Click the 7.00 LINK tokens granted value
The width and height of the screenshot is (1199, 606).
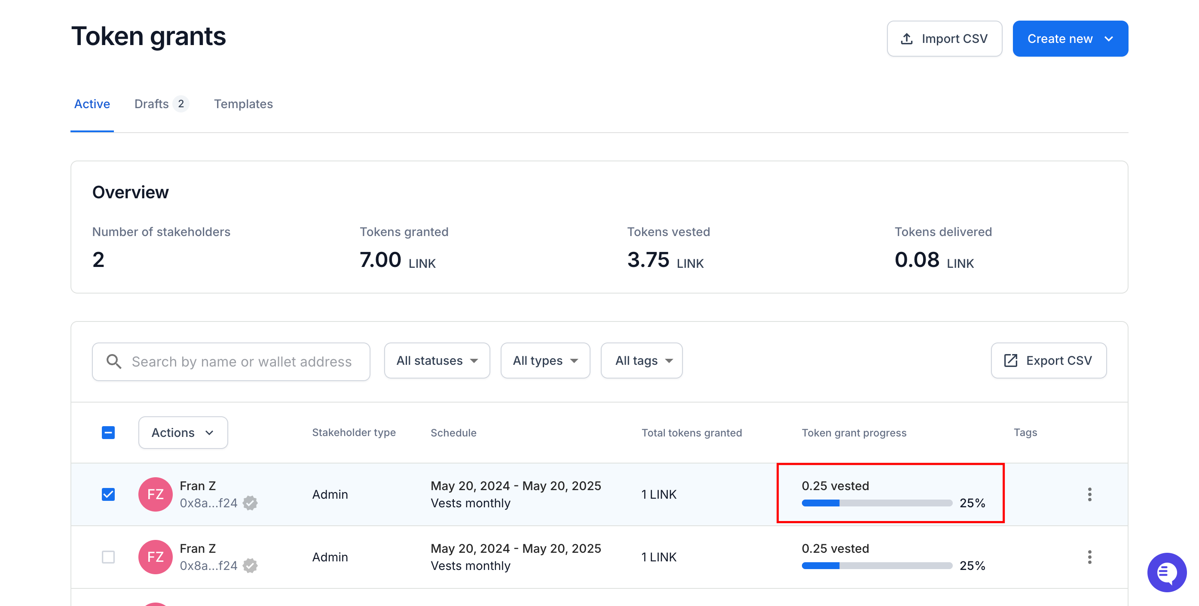tap(398, 260)
